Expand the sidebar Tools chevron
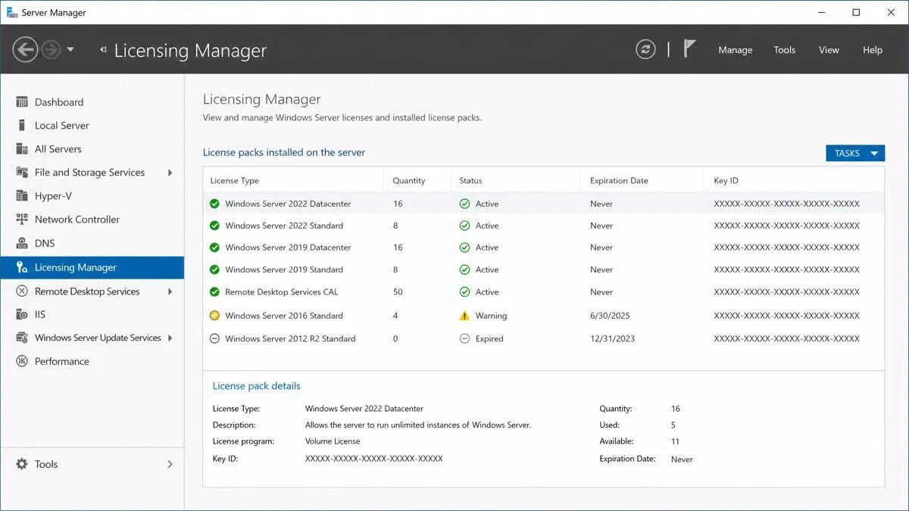 [x=170, y=464]
